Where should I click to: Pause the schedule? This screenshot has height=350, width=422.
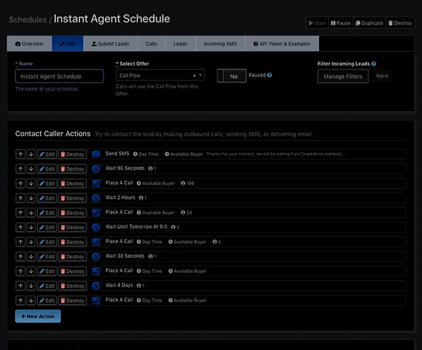(x=340, y=23)
